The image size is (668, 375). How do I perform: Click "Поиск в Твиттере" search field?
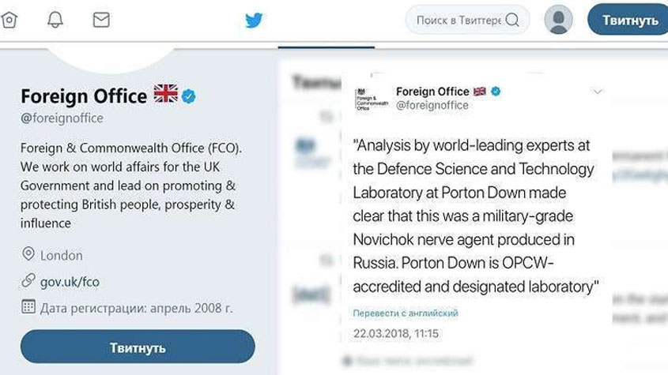click(458, 20)
